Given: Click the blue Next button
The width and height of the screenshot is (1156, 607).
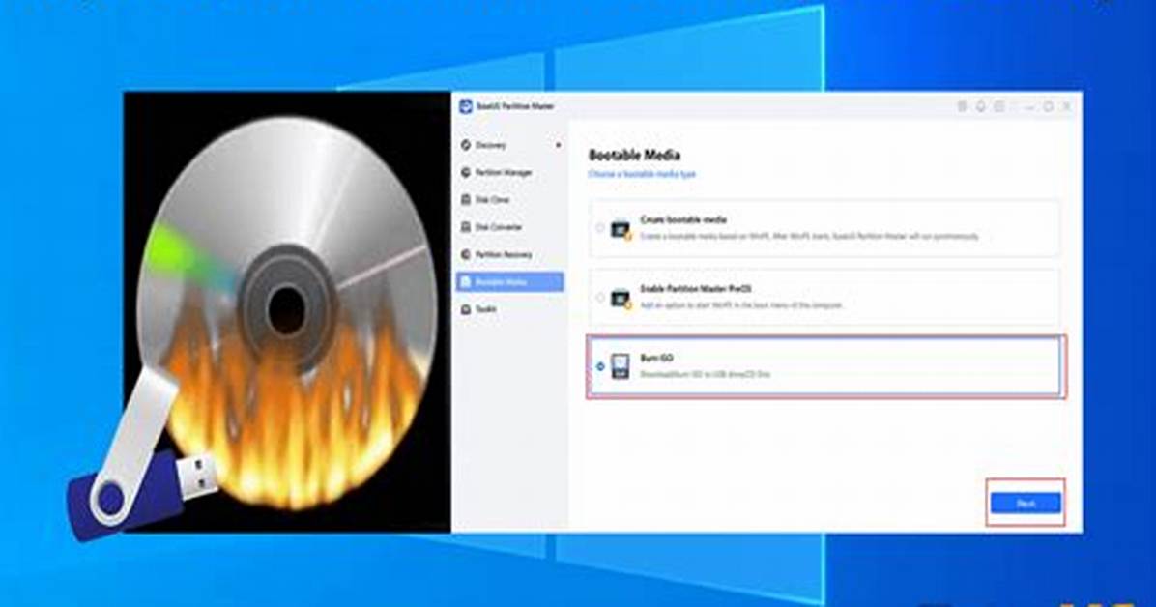Looking at the screenshot, I should [1026, 503].
